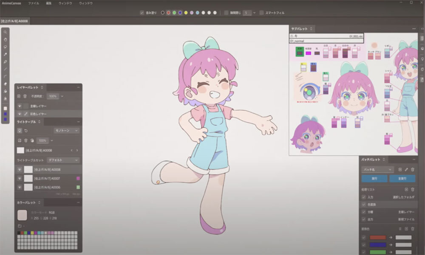Screen dimensions: 425x255
Task: Toggle the 含み塗り checkbox
Action: coord(142,13)
